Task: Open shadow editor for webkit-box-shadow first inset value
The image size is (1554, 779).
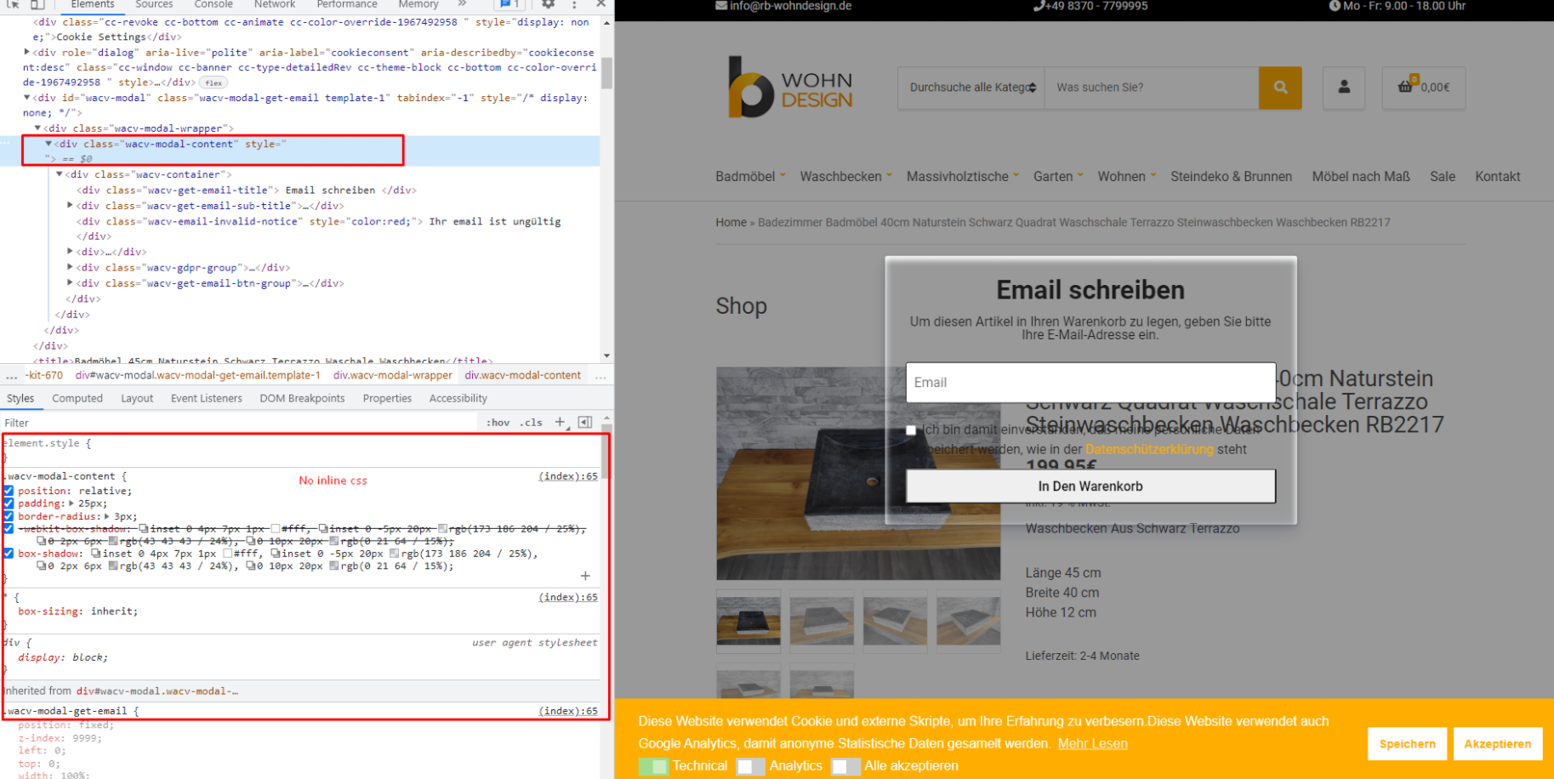Action: coord(145,529)
